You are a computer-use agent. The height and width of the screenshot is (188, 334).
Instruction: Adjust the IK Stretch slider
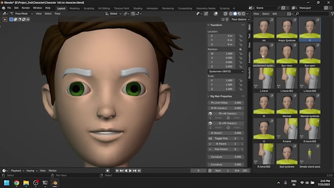coord(226,133)
